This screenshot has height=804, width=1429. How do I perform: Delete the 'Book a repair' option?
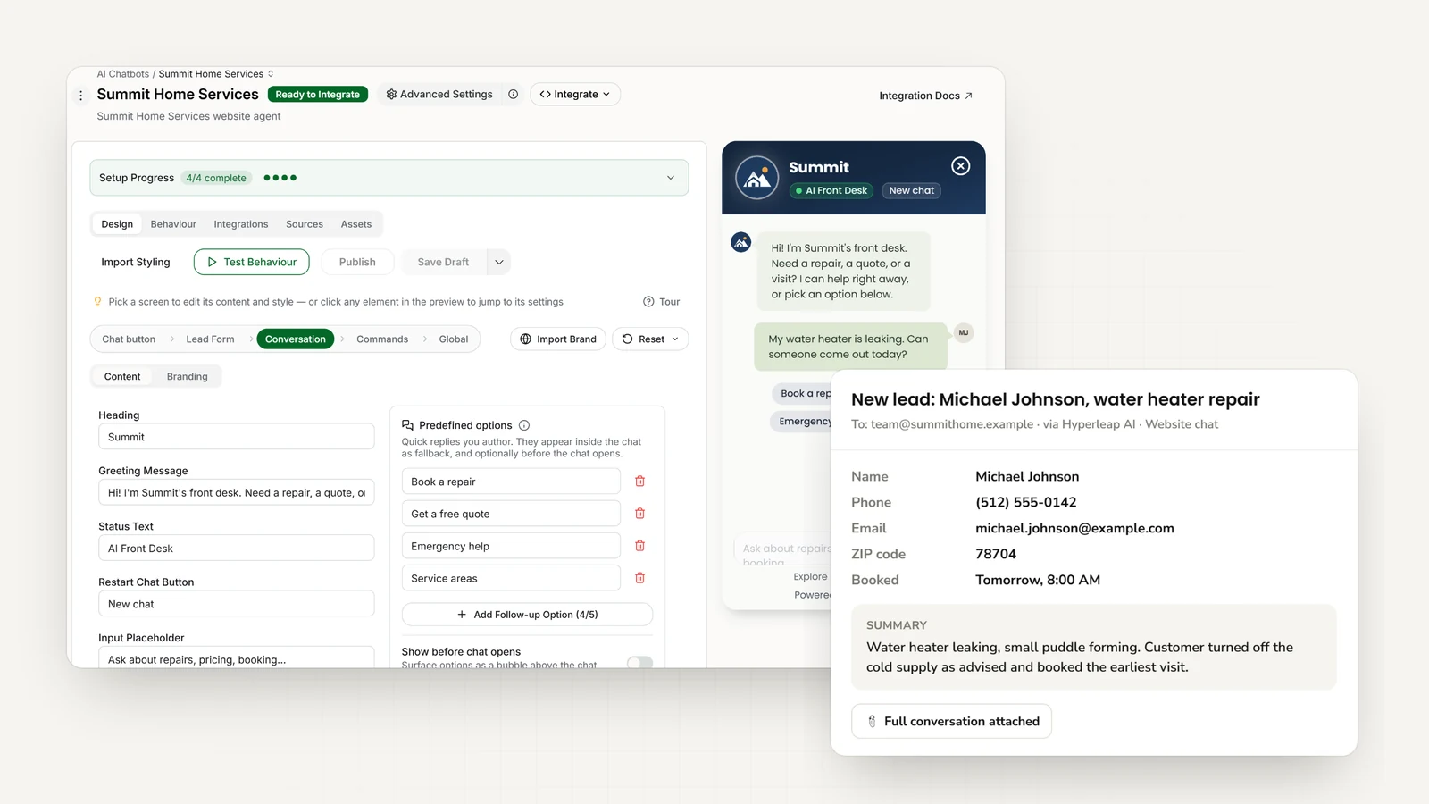coord(639,482)
